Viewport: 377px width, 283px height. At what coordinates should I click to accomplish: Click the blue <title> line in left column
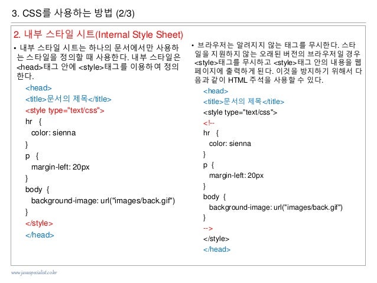[x=69, y=99]
